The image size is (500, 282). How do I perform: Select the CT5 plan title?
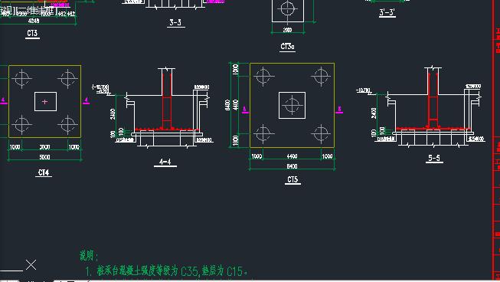292,179
